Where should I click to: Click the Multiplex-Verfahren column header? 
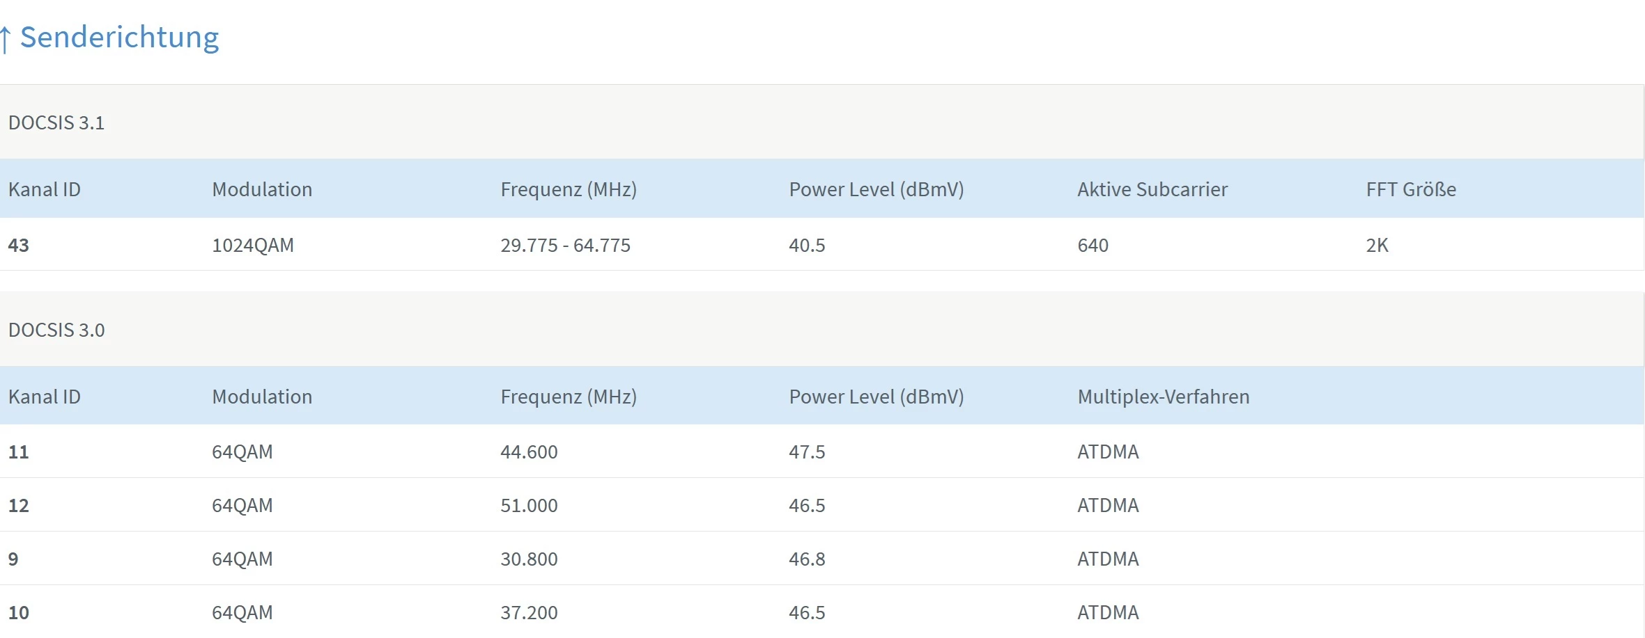[x=1164, y=397]
